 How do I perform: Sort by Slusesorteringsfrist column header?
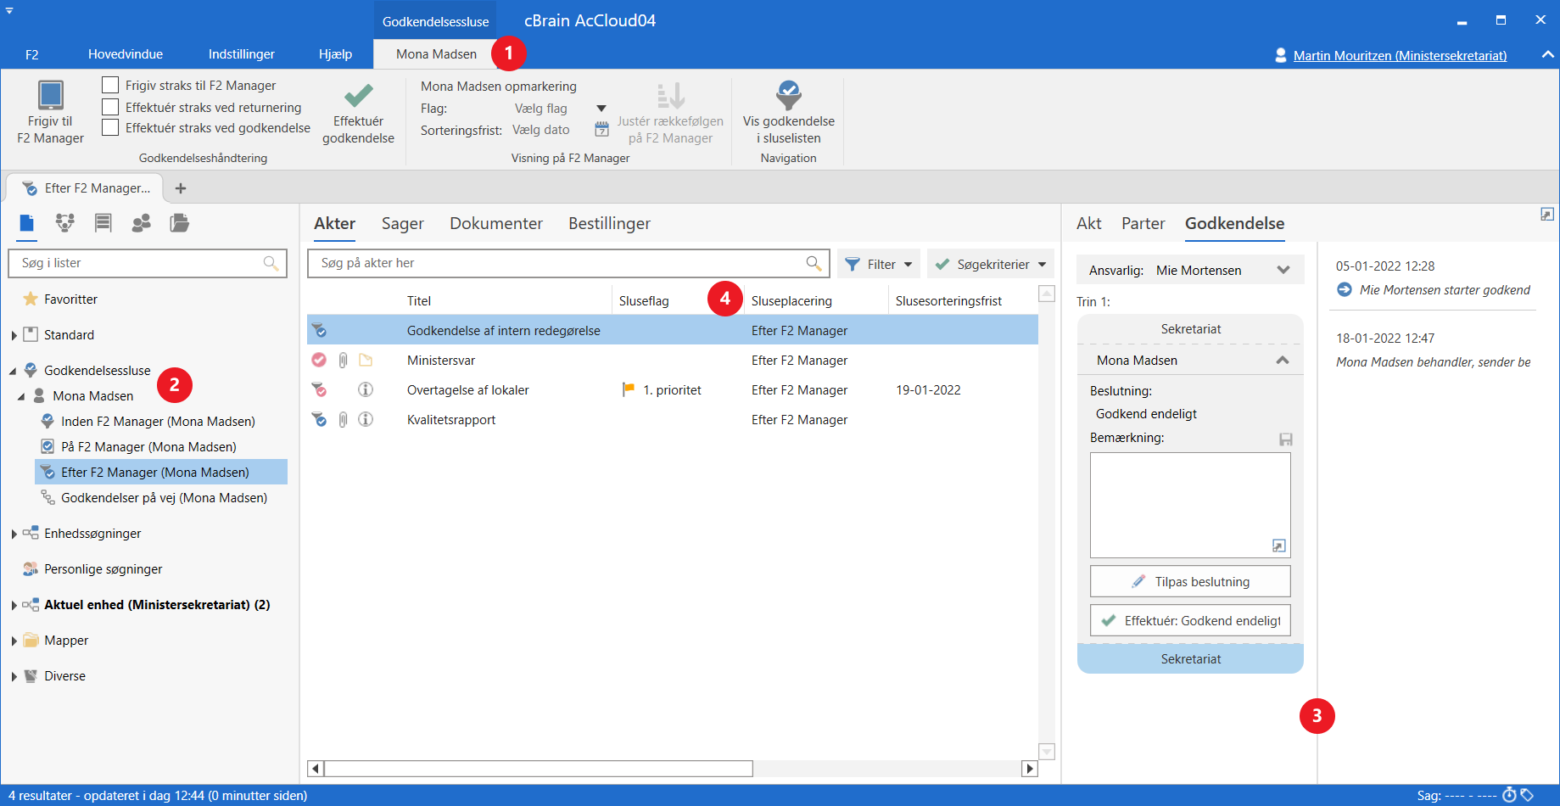click(948, 300)
